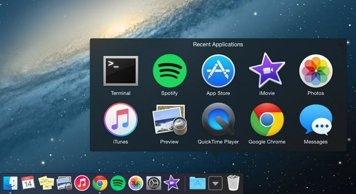Launch Spotify from the Recent Applications grid
Viewport: 356px width, 194px height.
click(x=169, y=71)
